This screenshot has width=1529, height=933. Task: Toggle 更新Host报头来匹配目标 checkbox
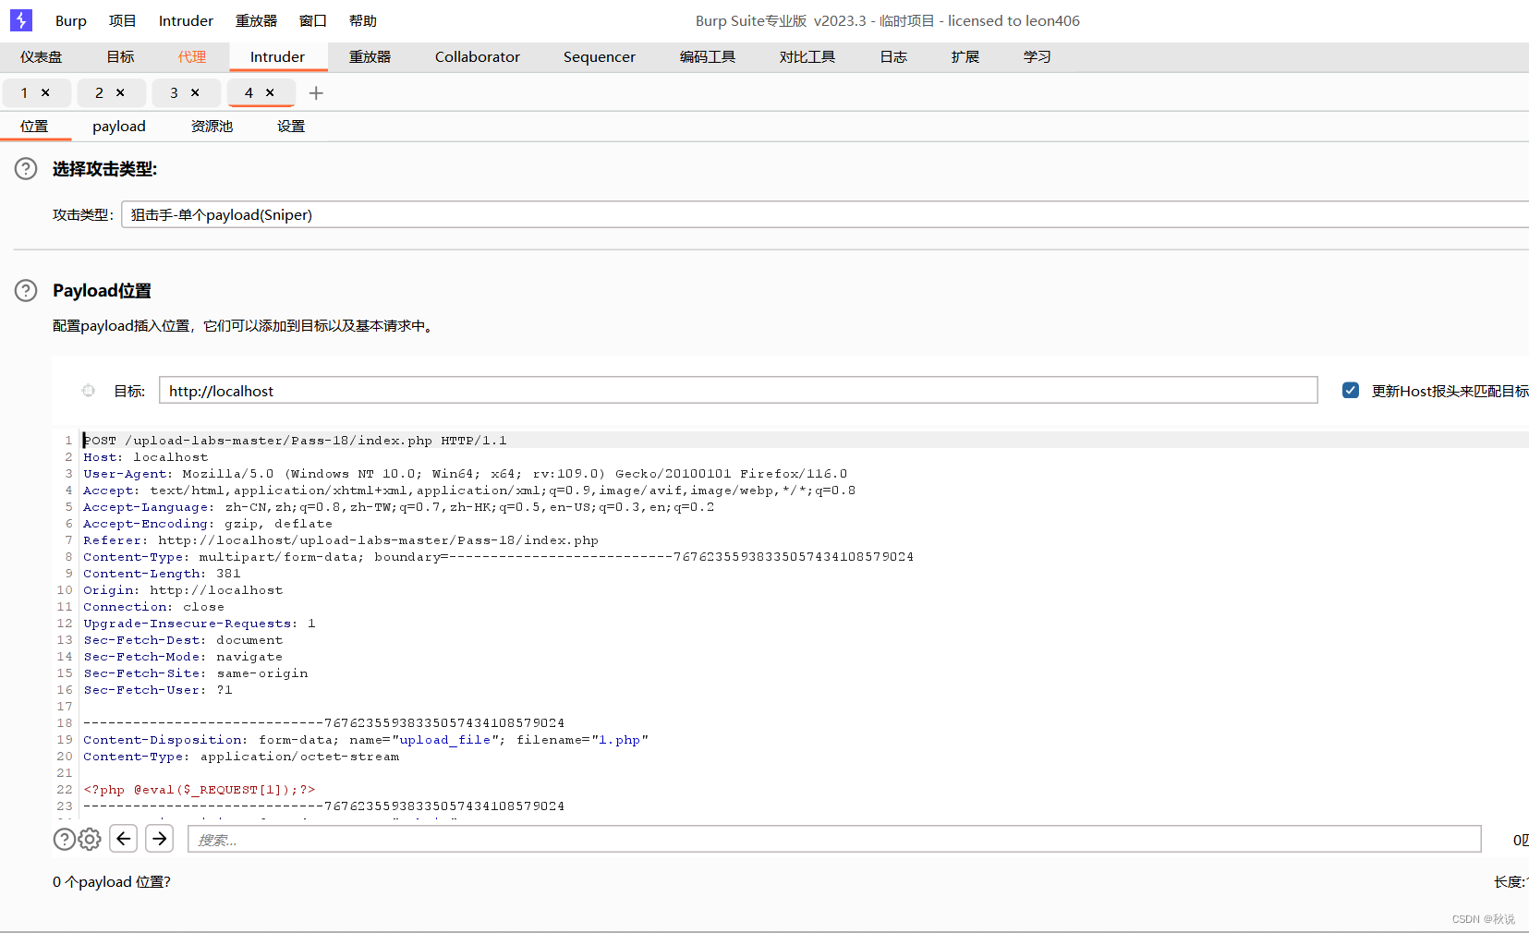point(1351,390)
